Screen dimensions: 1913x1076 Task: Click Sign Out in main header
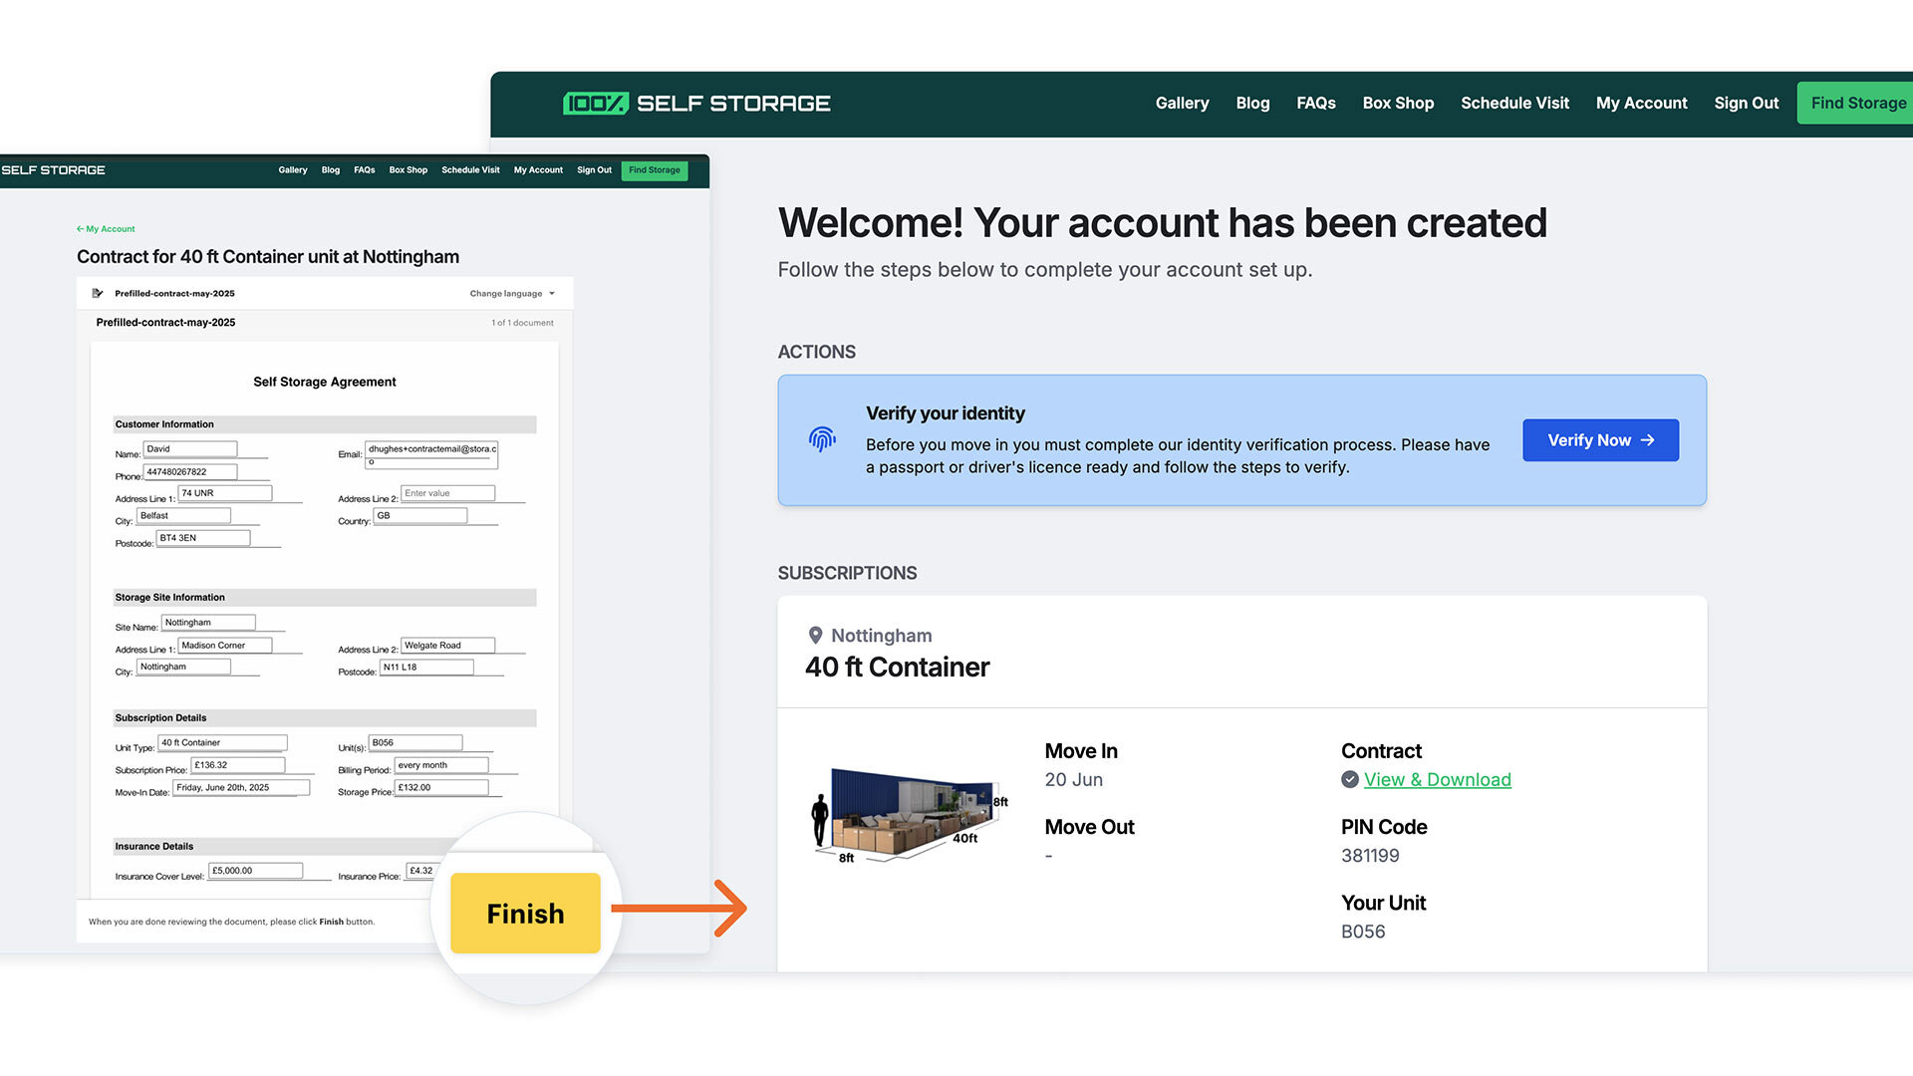(1746, 104)
